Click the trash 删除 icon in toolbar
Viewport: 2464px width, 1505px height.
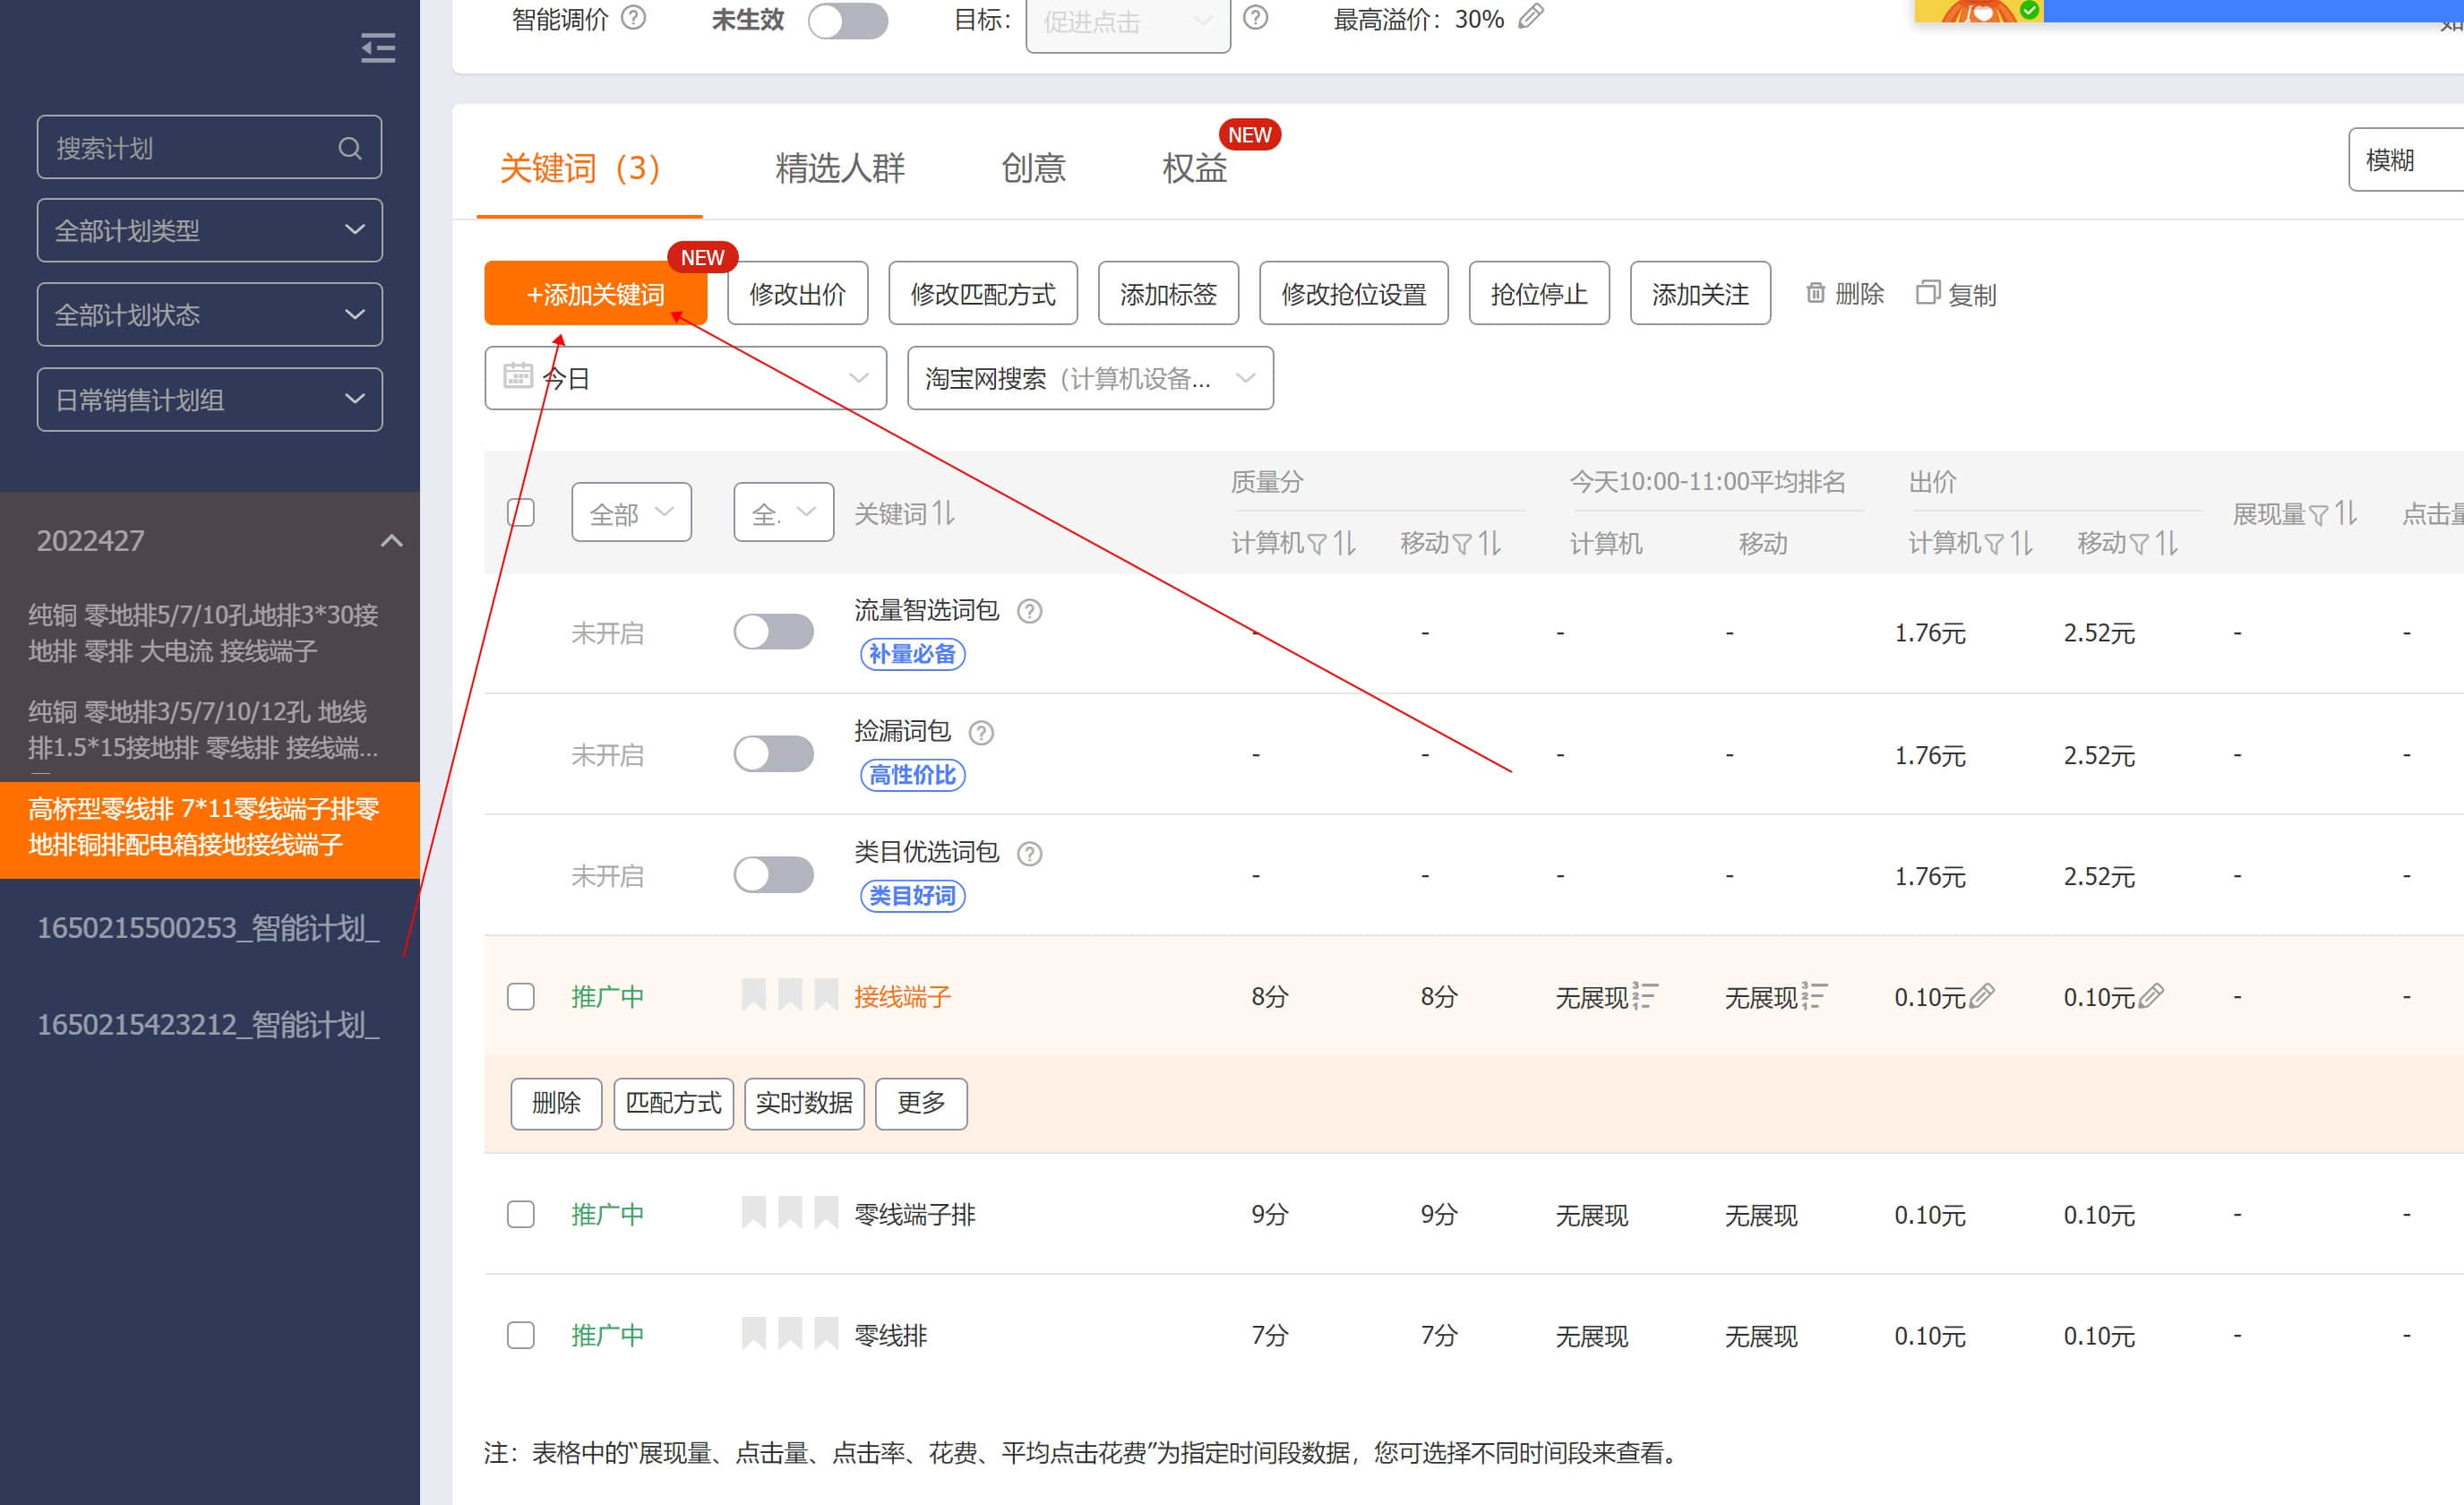click(x=1815, y=293)
